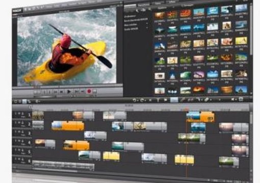Set the out-point range marker
260x183 pixels.
(x=49, y=92)
